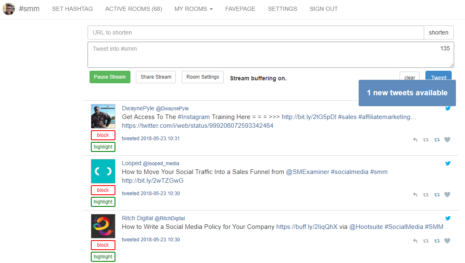This screenshot has height=263, width=465.
Task: Click the URL to shorten field
Action: pyautogui.click(x=255, y=32)
